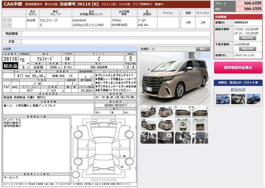This screenshot has width=265, height=188.
Task: Click the 出品票 section header
Action: tap(70, 49)
